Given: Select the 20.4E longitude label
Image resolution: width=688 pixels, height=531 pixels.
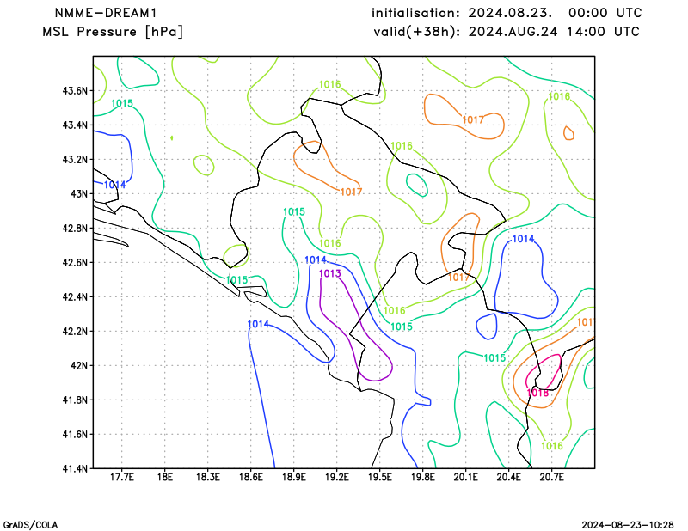Looking at the screenshot, I should (x=508, y=477).
